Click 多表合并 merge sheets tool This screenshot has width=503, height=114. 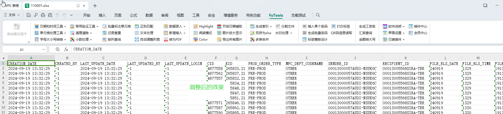pyautogui.click(x=259, y=40)
